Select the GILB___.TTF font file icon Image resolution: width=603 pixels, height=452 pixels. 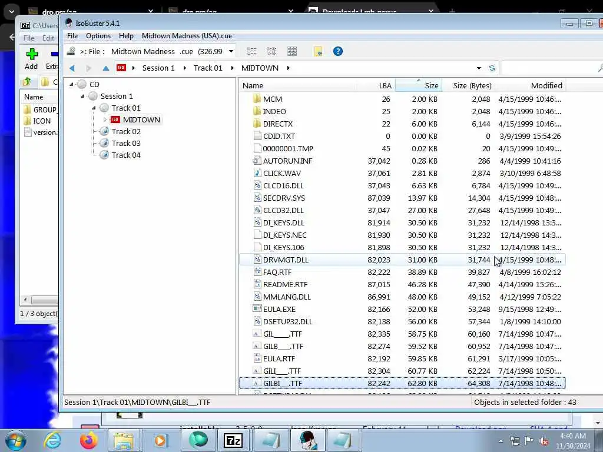257,346
